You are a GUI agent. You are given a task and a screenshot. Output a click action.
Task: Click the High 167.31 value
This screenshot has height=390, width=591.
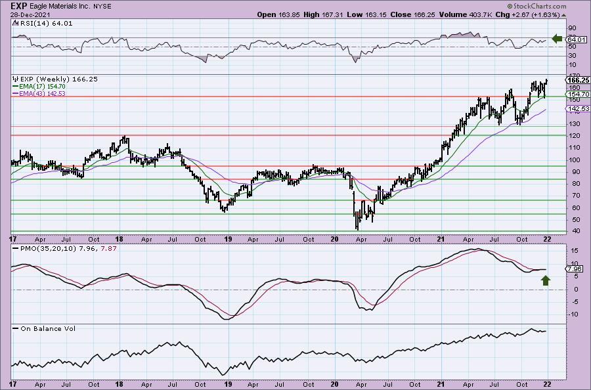(323, 14)
